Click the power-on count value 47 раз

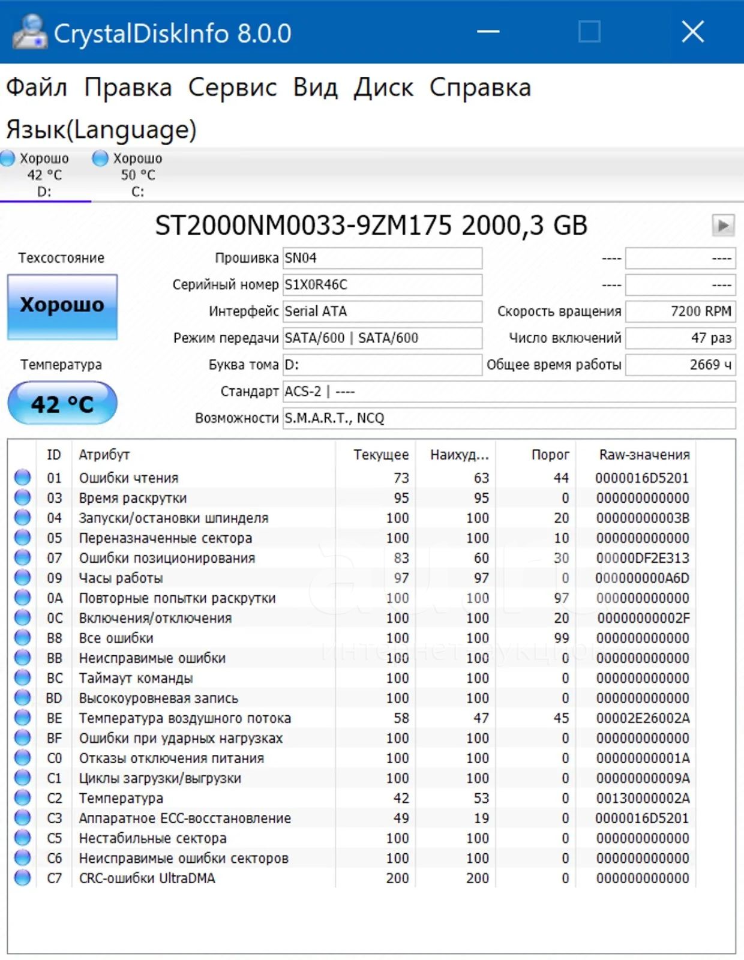click(x=680, y=338)
